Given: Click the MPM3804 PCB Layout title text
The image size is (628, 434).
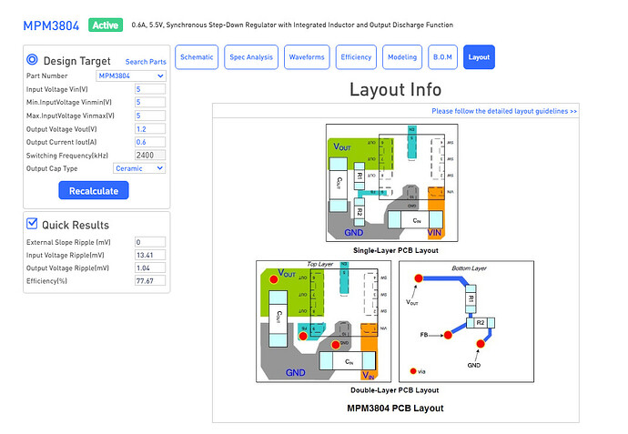Looking at the screenshot, I should 395,409.
